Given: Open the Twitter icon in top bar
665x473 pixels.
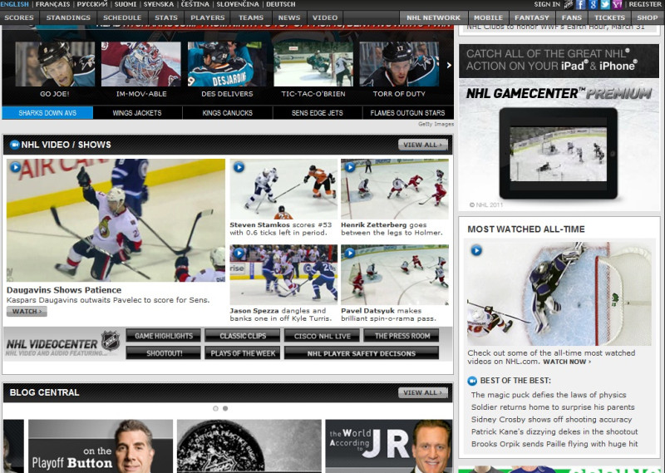Looking at the screenshot, I should pyautogui.click(x=605, y=5).
